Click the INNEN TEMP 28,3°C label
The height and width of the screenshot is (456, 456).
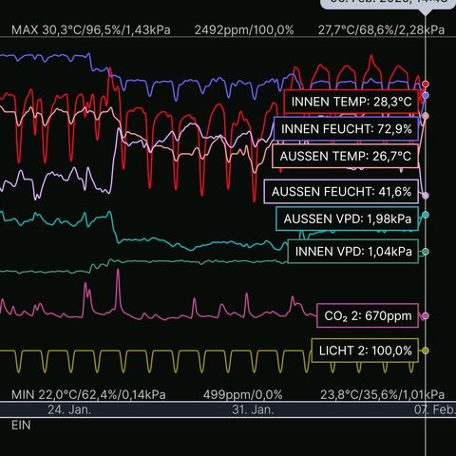coord(351,102)
